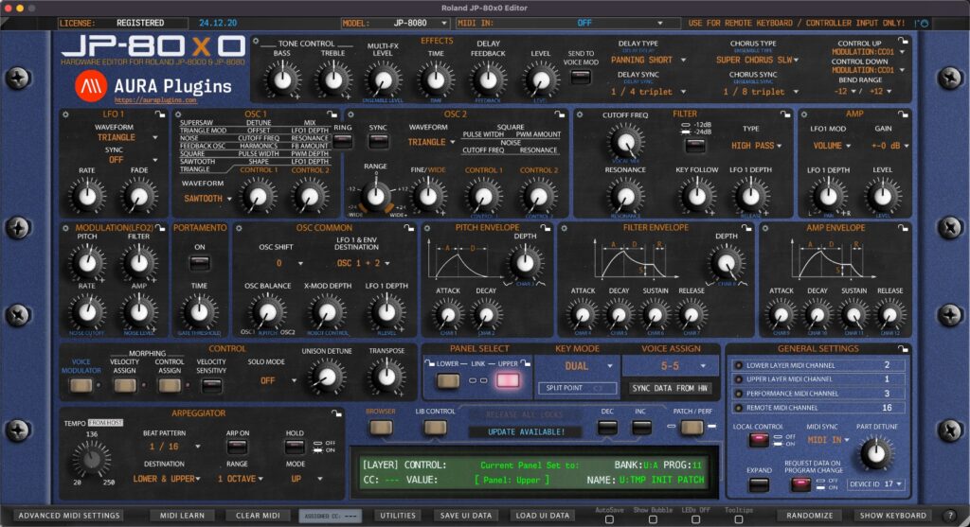Toggle the ARP ON switch
The width and height of the screenshot is (970, 527).
pyautogui.click(x=238, y=446)
